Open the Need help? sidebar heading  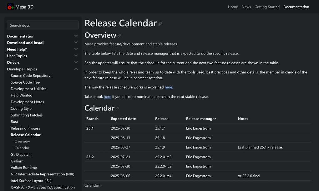(17, 49)
